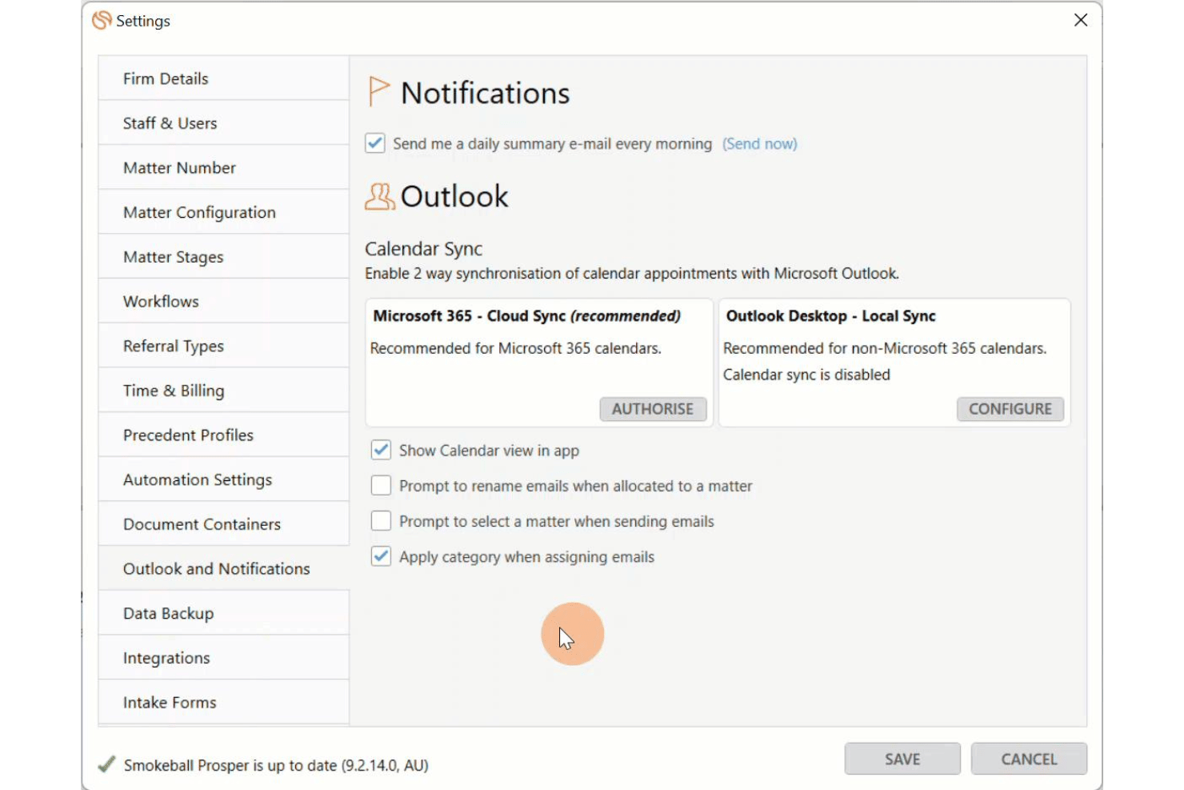Click the Outlook Desktop - Local Sync heading

830,316
